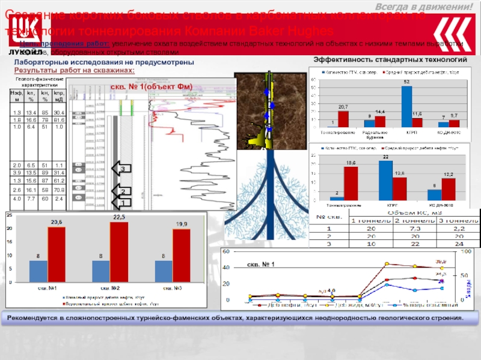Select the volume table cell "7,3"
This screenshot has height=360, width=481.
coord(415,229)
